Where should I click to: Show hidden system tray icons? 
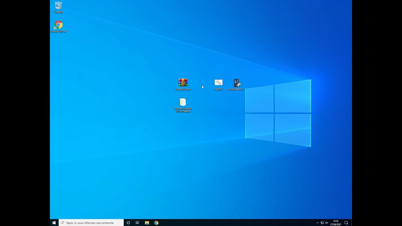318,223
